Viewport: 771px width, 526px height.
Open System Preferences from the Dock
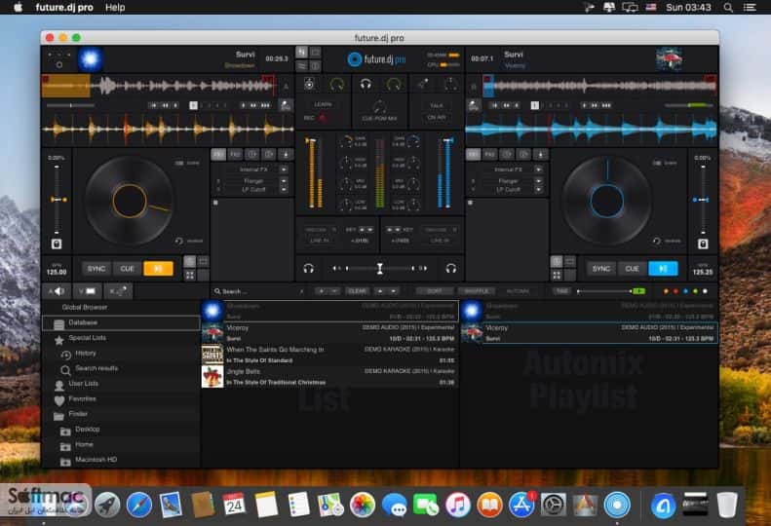coord(554,505)
